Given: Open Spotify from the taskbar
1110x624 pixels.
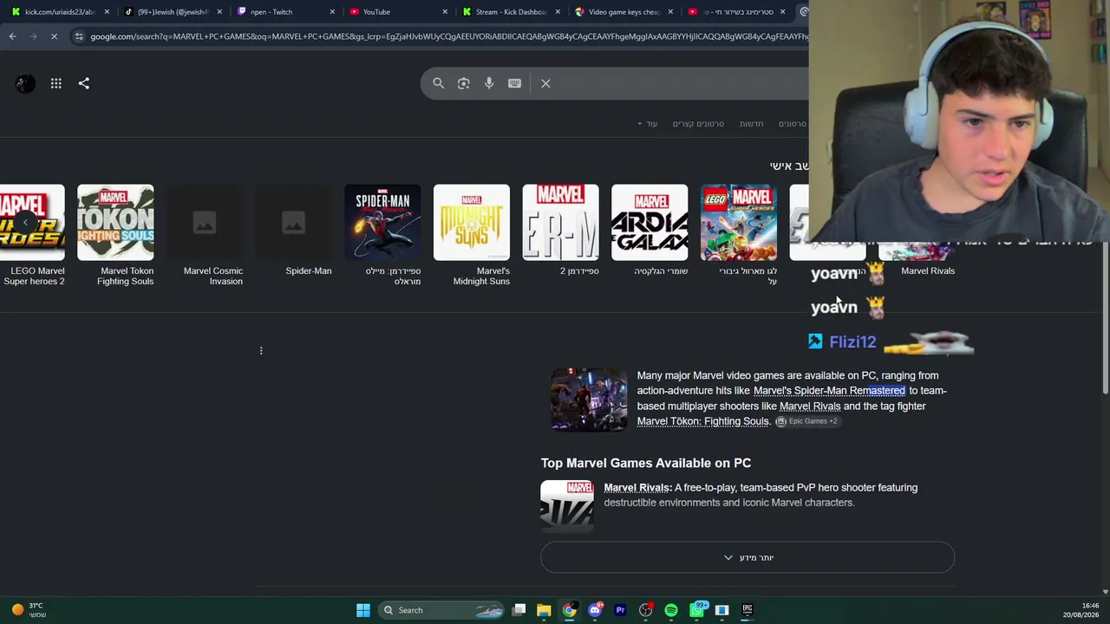Looking at the screenshot, I should [x=671, y=610].
